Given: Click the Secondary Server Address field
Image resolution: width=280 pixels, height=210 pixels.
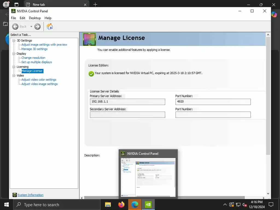Looking at the screenshot, I should click(x=127, y=115).
